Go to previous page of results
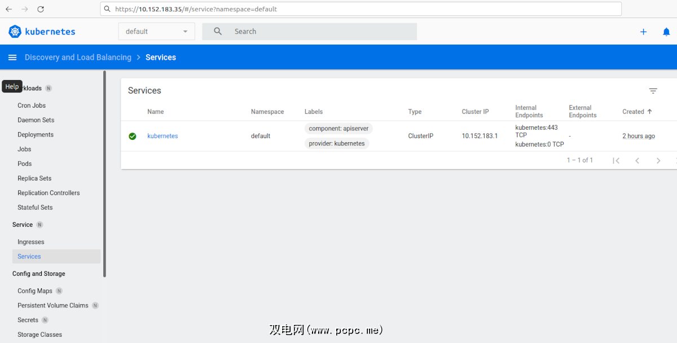 [x=637, y=161]
